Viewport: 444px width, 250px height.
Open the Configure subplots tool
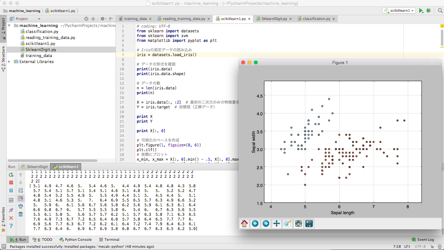click(x=298, y=224)
